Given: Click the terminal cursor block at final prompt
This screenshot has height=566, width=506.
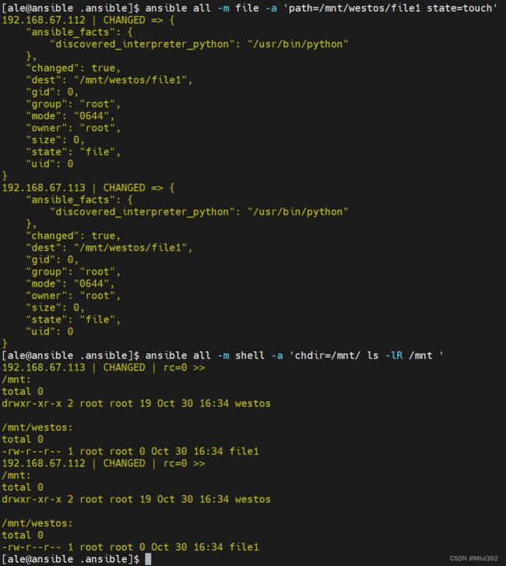Looking at the screenshot, I should click(x=148, y=559).
